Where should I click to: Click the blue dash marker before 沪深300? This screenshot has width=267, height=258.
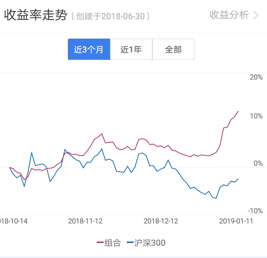point(130,243)
